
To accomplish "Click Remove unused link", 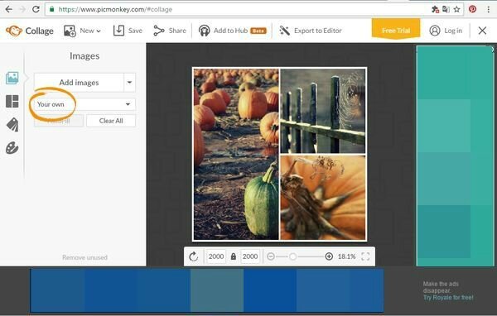I will 84,257.
